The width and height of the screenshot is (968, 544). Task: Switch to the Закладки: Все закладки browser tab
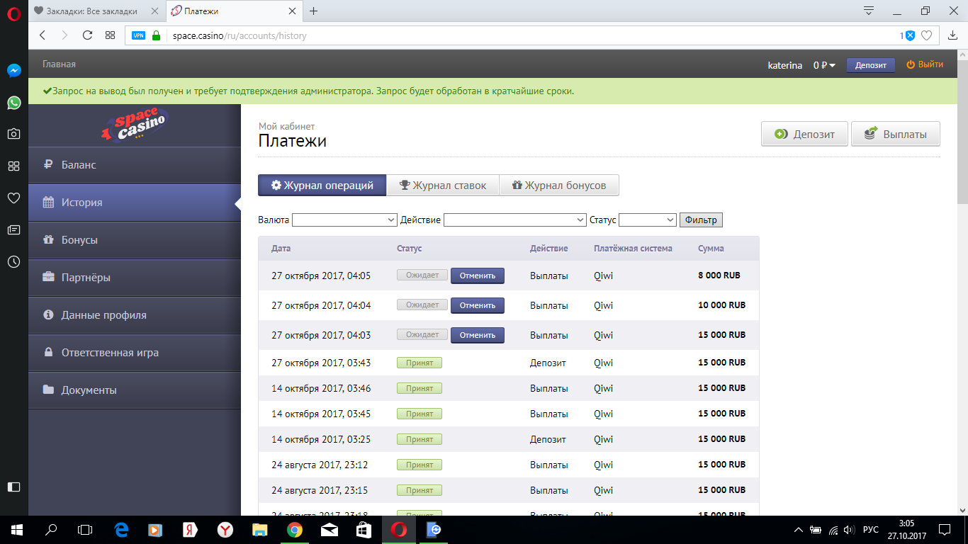click(x=96, y=11)
